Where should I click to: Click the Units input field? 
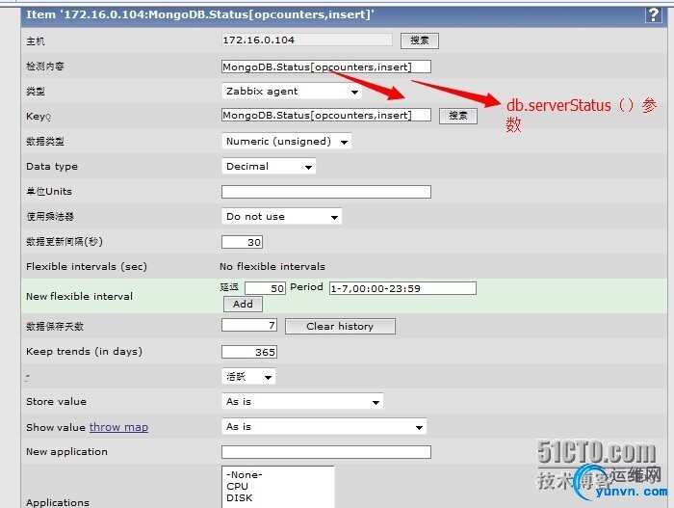(x=326, y=192)
